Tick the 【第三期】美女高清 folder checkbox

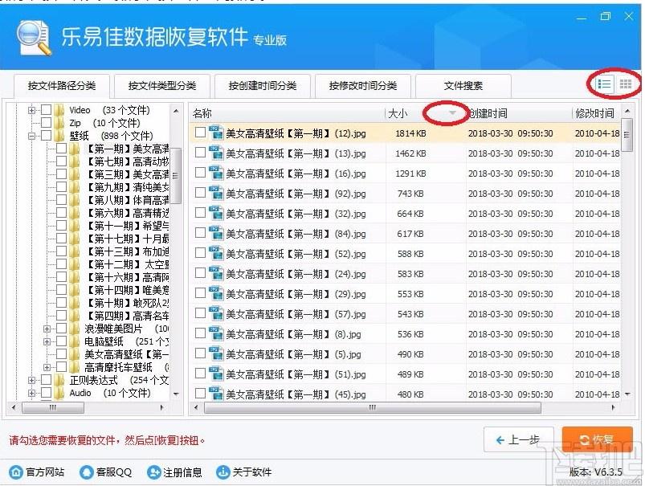61,174
